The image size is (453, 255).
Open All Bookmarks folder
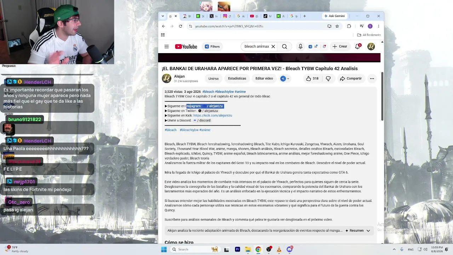coord(369,35)
